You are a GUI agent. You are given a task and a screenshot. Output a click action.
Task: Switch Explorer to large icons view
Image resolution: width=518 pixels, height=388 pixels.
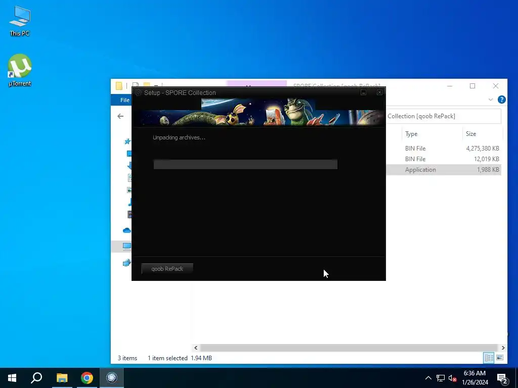(500, 358)
